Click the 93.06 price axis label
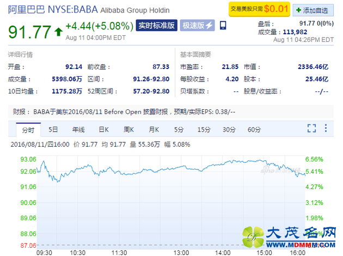The width and height of the screenshot is (343, 256). pos(28,159)
